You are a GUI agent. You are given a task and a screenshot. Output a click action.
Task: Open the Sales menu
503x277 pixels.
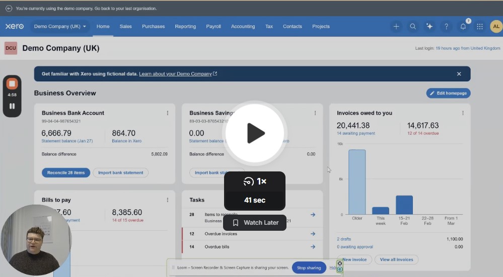point(126,27)
